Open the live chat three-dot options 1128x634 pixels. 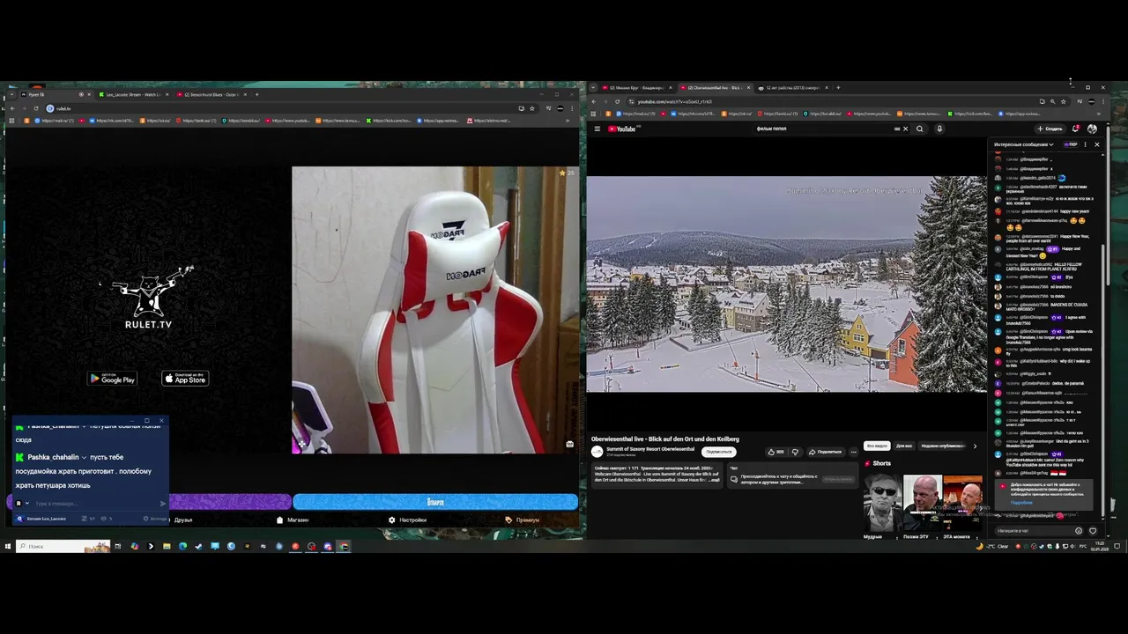pos(1085,144)
